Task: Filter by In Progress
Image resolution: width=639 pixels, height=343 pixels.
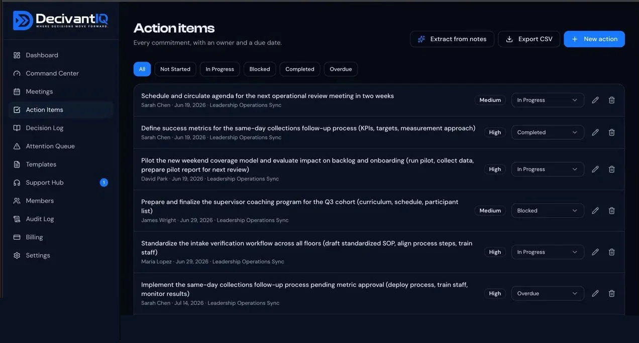Action: (x=220, y=69)
